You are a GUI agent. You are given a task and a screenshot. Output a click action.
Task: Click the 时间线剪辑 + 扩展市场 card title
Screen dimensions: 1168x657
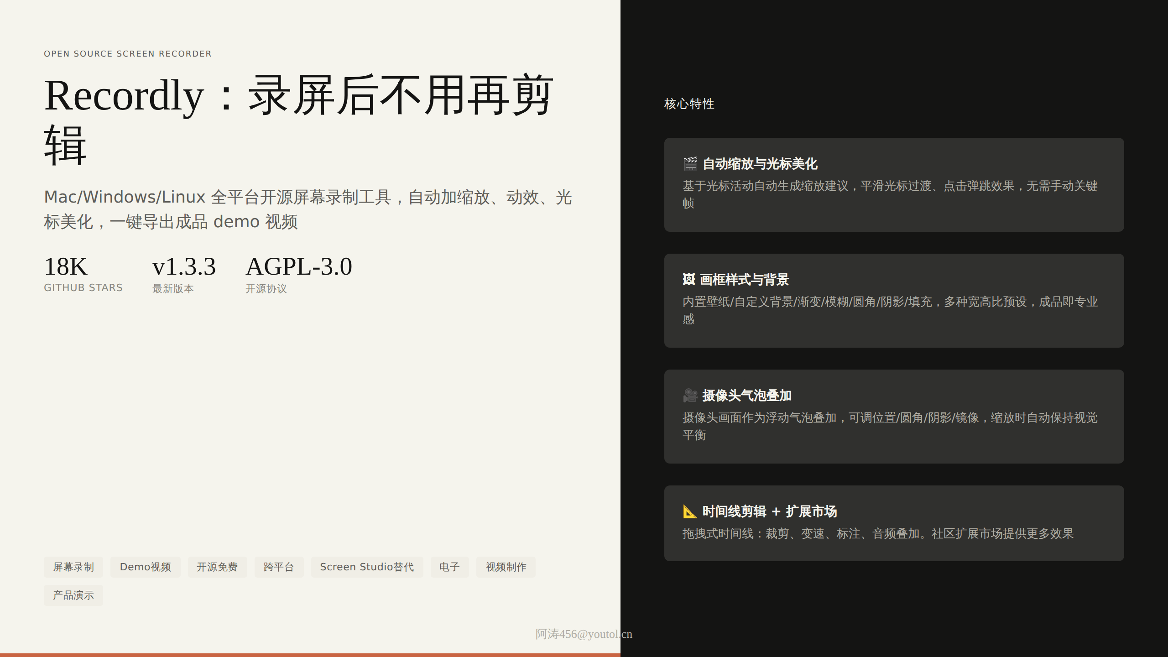click(x=770, y=511)
